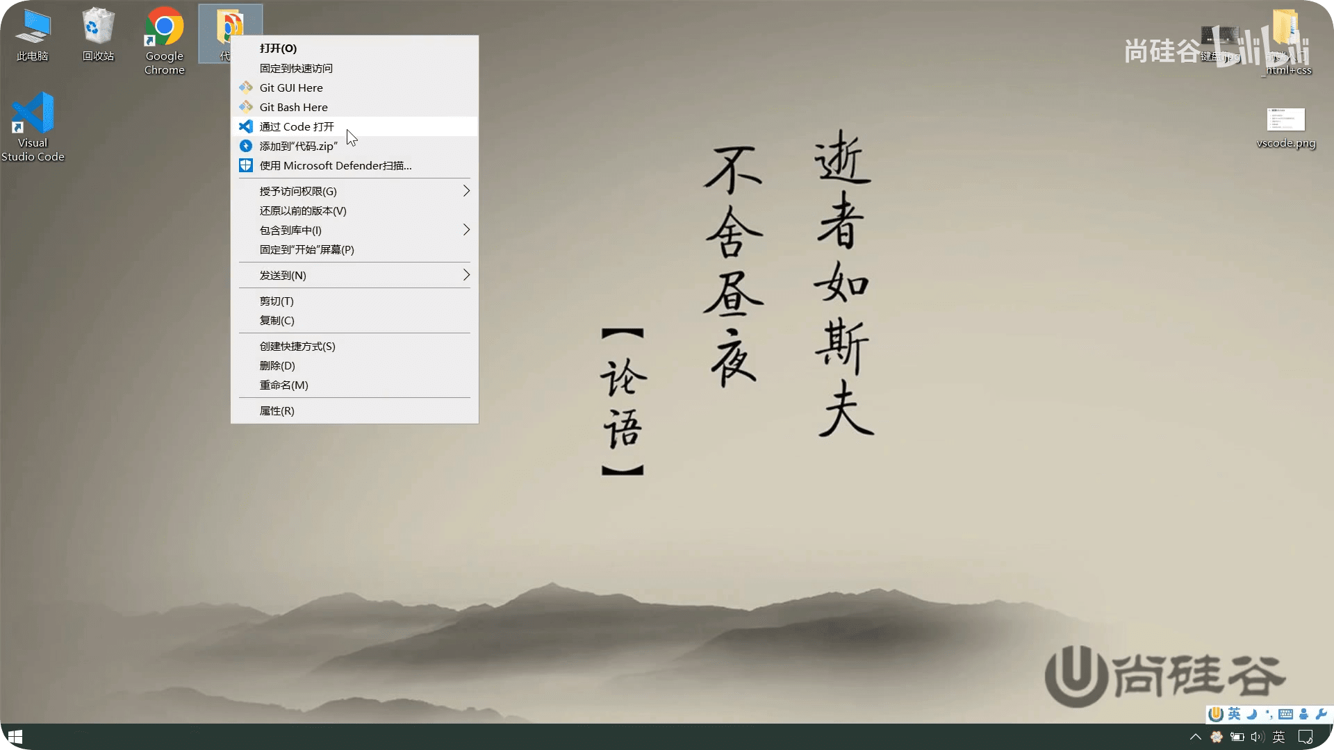Open the soft keyboard icon in IME toolbar
Screen dimensions: 1334x750
(x=1285, y=714)
